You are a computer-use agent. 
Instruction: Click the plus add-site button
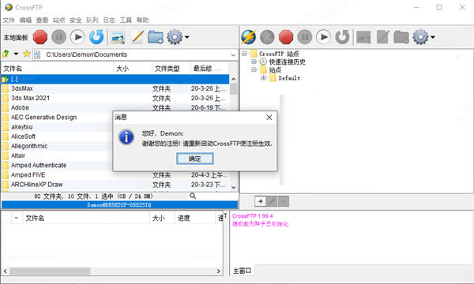click(261, 201)
